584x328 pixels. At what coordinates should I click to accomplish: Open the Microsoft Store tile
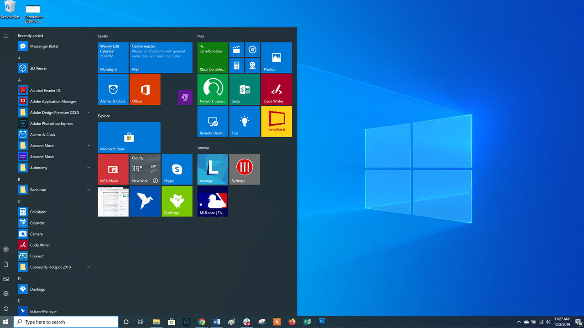(x=129, y=137)
